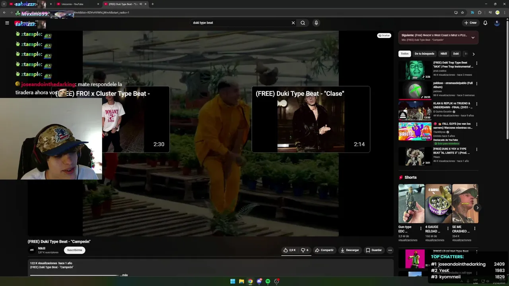Open the FALL GUYS DIRECTO thumbnail

coord(415,131)
